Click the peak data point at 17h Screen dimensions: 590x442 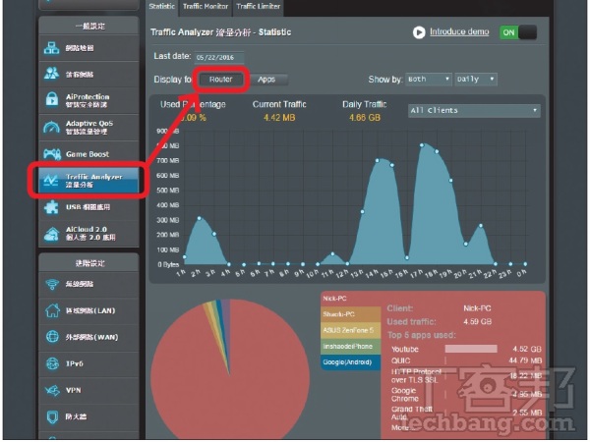pos(422,145)
